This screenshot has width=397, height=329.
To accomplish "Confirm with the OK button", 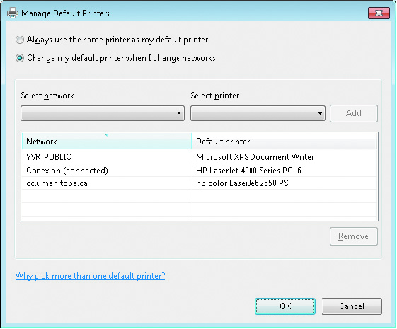I will (285, 306).
